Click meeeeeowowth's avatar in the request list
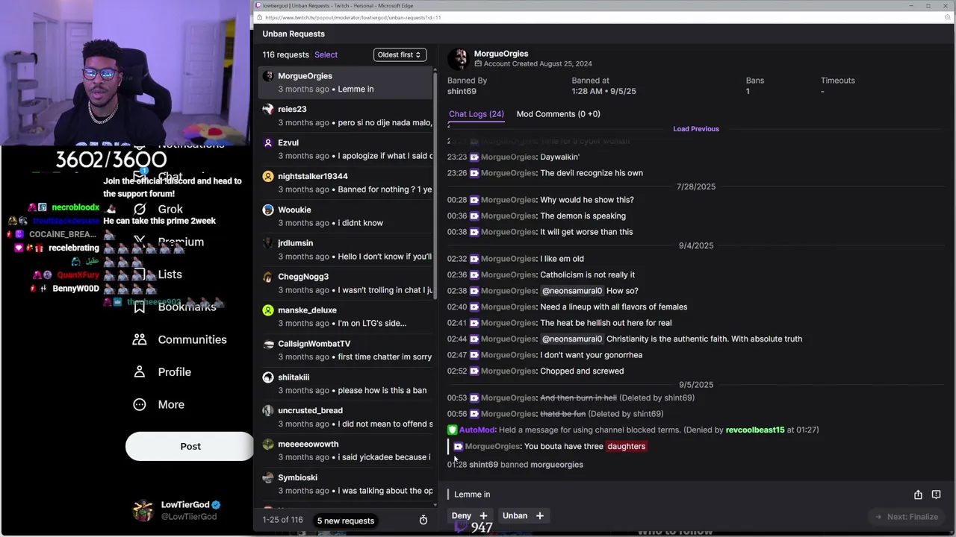This screenshot has height=537, width=956. click(x=268, y=444)
